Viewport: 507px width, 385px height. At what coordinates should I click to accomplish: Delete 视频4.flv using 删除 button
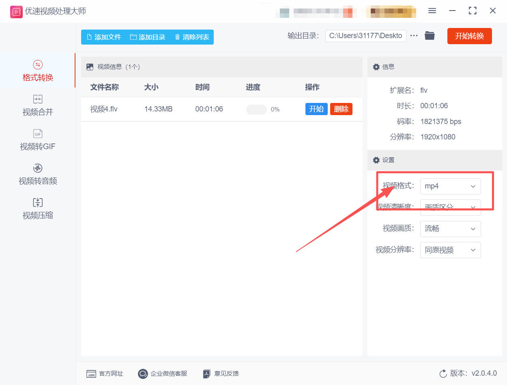(x=341, y=109)
